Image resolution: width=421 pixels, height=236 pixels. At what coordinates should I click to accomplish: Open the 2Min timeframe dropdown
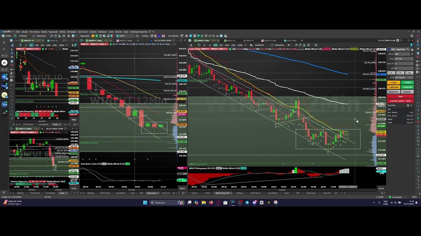point(215,45)
